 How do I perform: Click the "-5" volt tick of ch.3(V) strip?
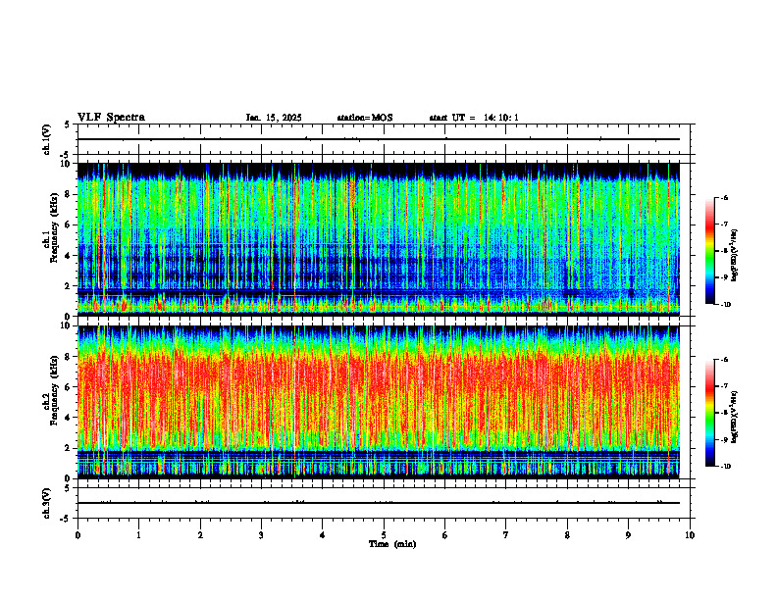(65, 519)
